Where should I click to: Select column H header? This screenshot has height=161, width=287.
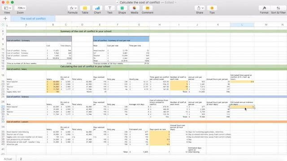click(x=160, y=25)
